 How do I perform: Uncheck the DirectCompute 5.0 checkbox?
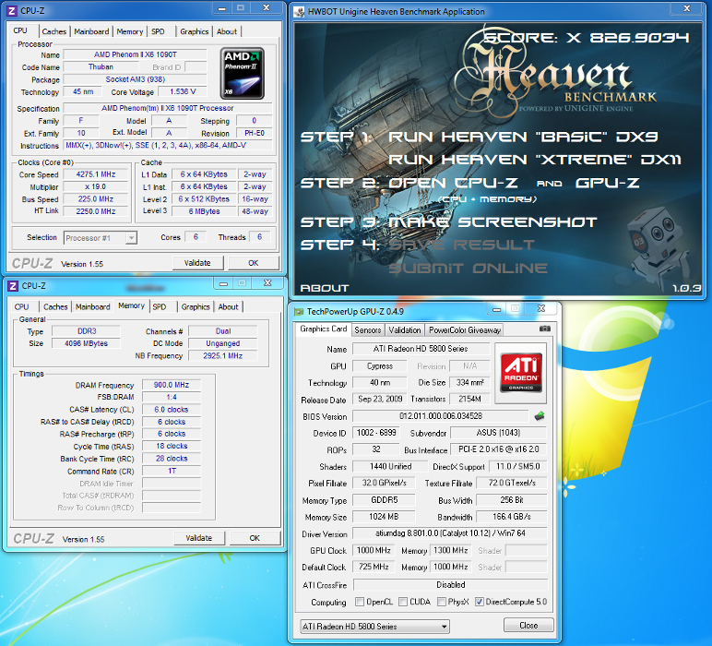coord(479,602)
